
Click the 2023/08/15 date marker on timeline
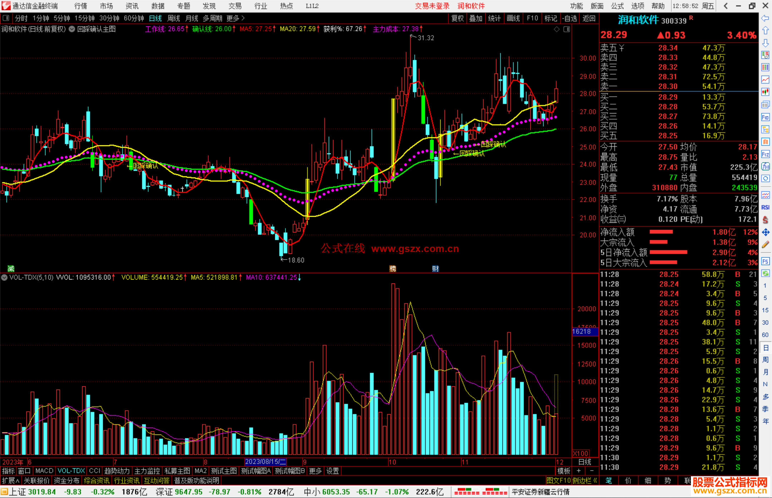click(x=265, y=462)
